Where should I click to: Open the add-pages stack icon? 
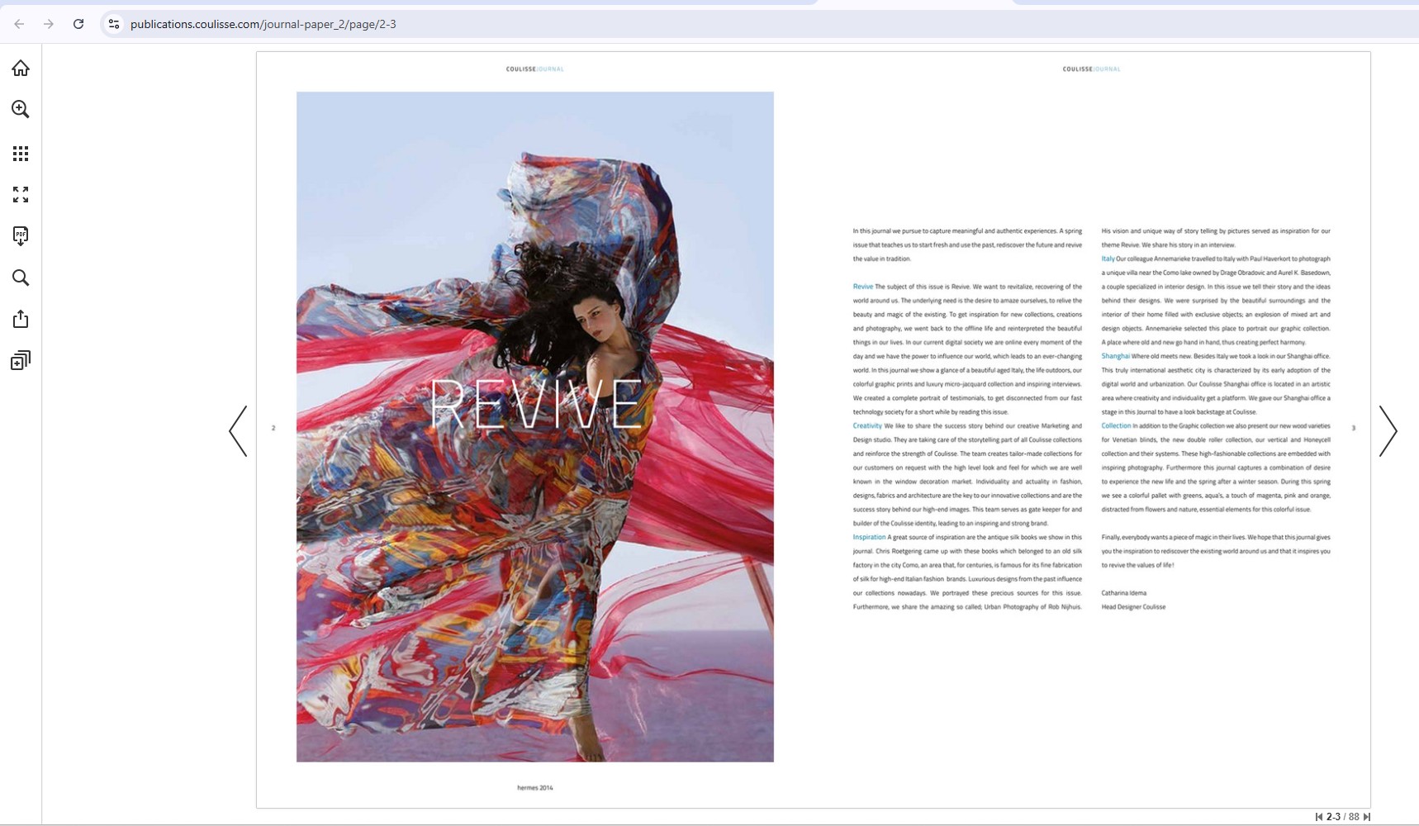[21, 360]
